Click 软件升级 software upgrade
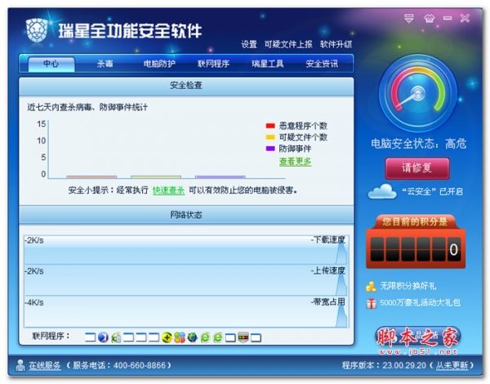The image size is (490, 384). coord(336,44)
